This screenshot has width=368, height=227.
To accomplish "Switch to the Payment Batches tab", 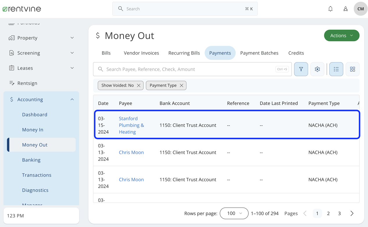I will [x=259, y=53].
